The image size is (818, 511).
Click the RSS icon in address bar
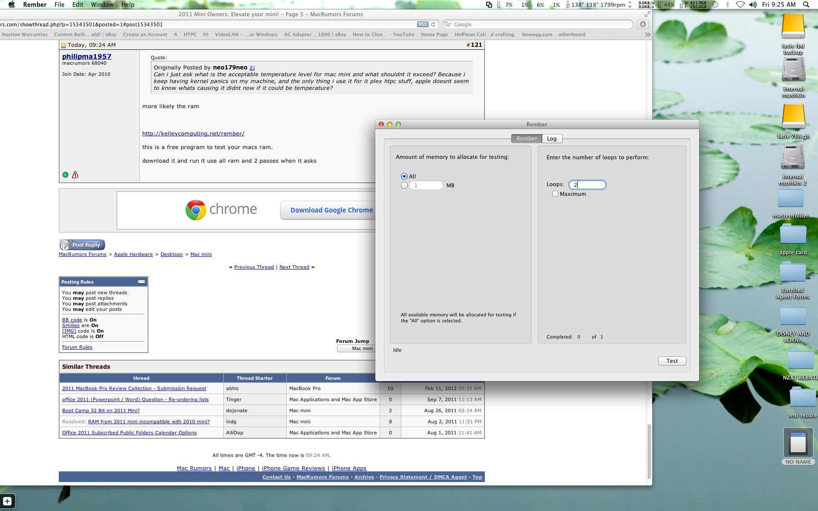422,24
